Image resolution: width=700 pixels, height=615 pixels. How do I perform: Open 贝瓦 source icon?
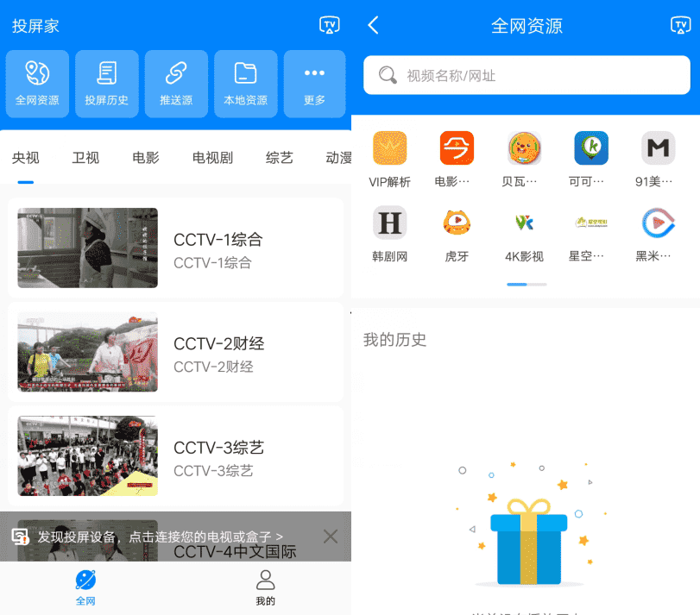tap(524, 148)
